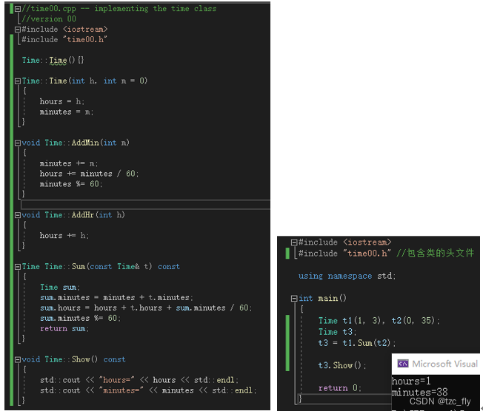Click the line "minutes %= 60;" in AddMin

tap(71, 184)
